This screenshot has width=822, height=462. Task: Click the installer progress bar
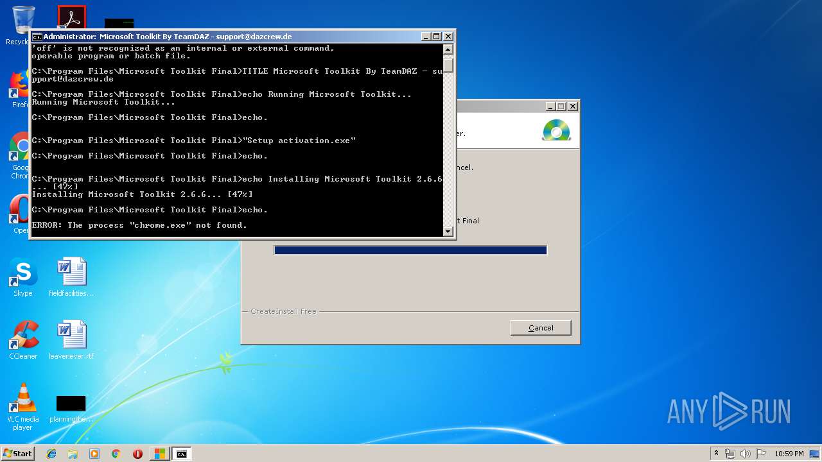410,250
